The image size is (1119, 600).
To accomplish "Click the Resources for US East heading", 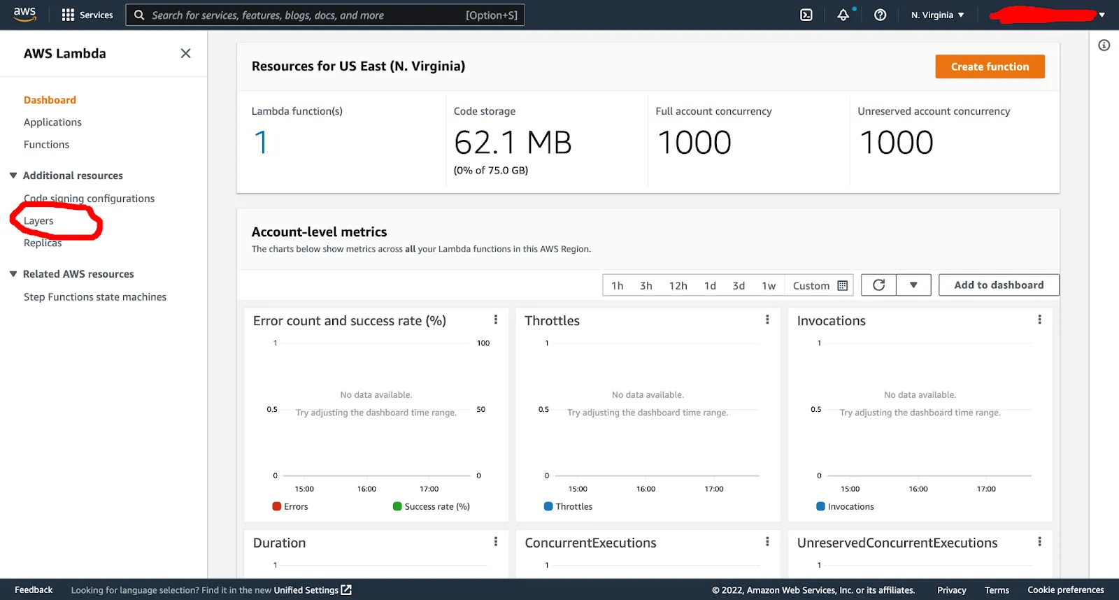I will (358, 66).
